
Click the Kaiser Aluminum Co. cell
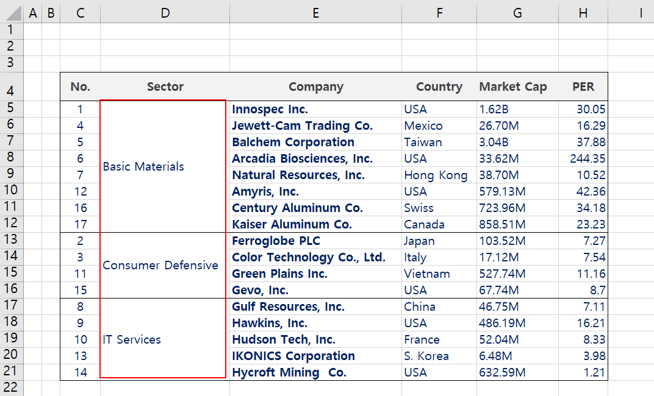point(316,224)
